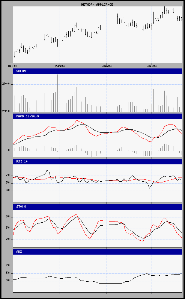Click the STOCH 20 level label
This screenshot has height=299, width=185.
point(8,239)
